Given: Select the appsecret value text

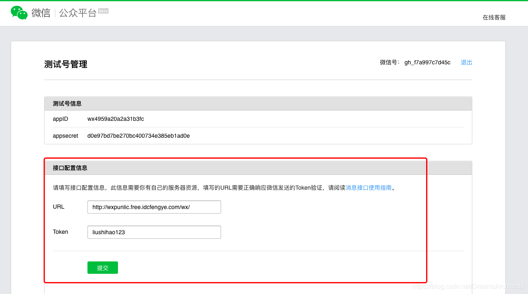Looking at the screenshot, I should [139, 136].
